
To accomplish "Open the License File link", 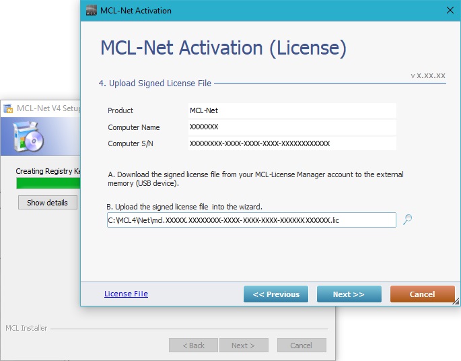I will [x=126, y=294].
